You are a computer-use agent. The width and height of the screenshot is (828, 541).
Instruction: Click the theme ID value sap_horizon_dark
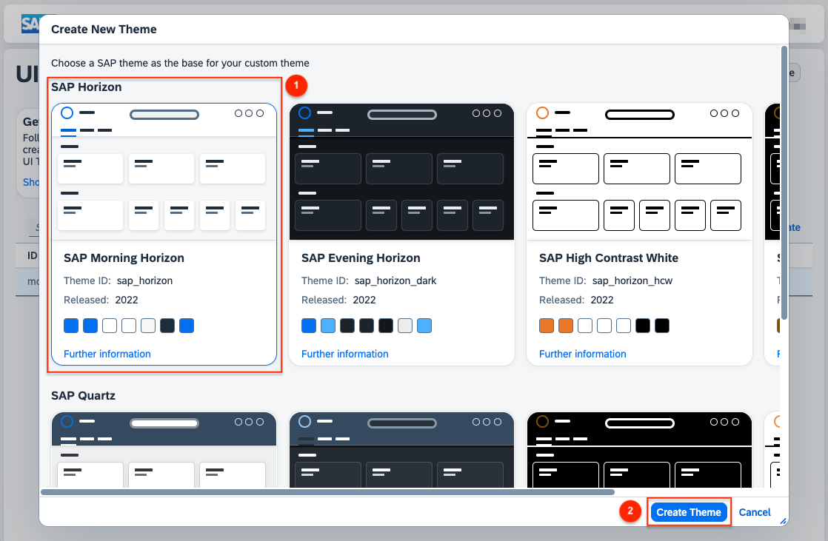click(395, 280)
